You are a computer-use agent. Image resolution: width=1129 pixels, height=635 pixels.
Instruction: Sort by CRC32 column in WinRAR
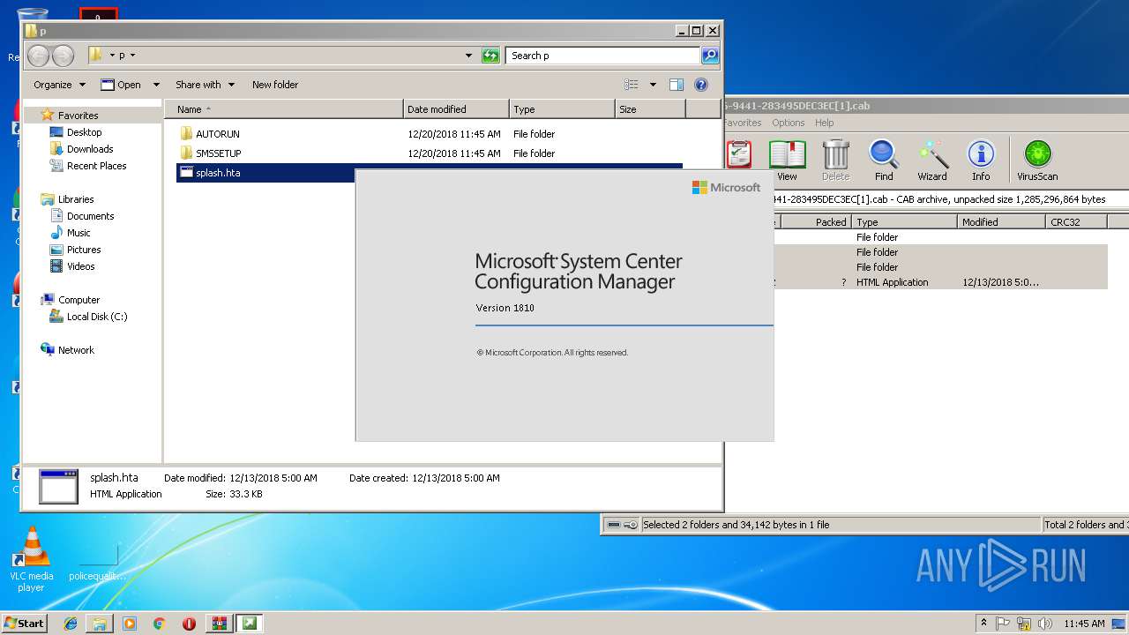[x=1076, y=222]
